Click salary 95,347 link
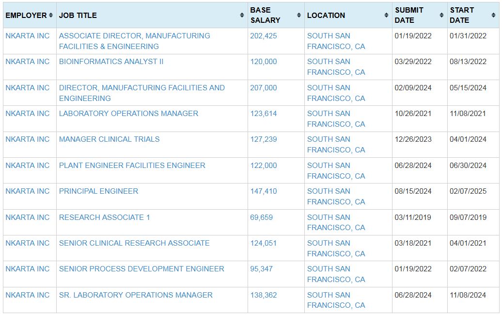 click(261, 269)
